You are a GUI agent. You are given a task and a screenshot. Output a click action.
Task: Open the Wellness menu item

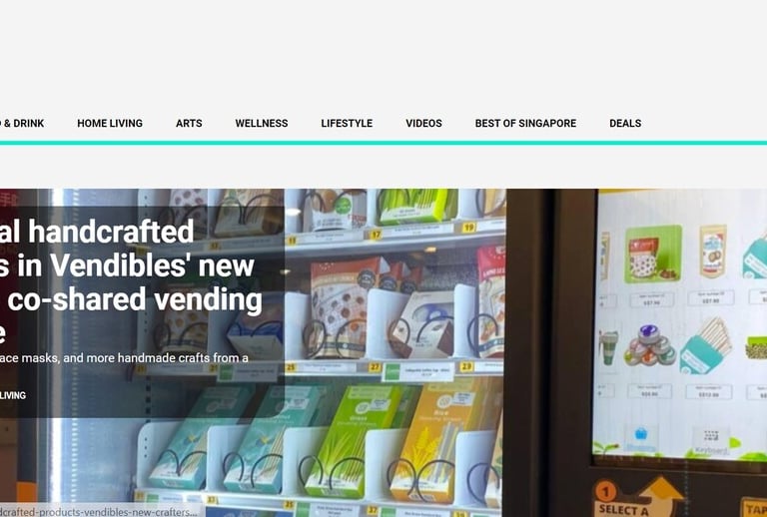coord(262,123)
